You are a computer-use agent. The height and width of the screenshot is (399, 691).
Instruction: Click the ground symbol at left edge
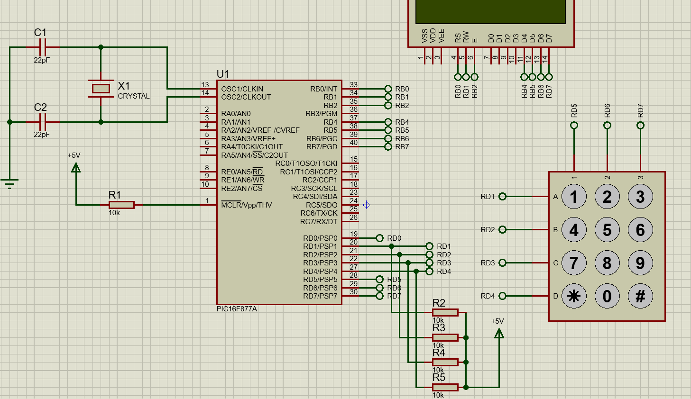tap(9, 183)
